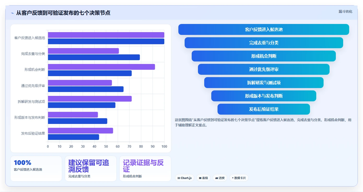Click purple bar for 形成机会判断
363x192 pixels.
[101, 67]
